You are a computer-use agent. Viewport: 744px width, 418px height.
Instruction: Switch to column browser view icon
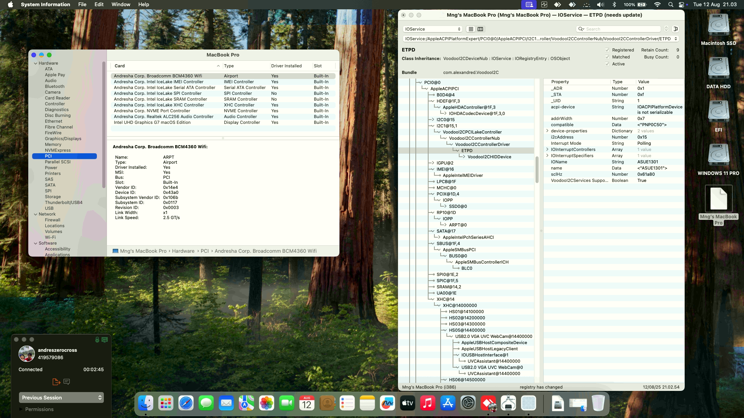(x=480, y=29)
